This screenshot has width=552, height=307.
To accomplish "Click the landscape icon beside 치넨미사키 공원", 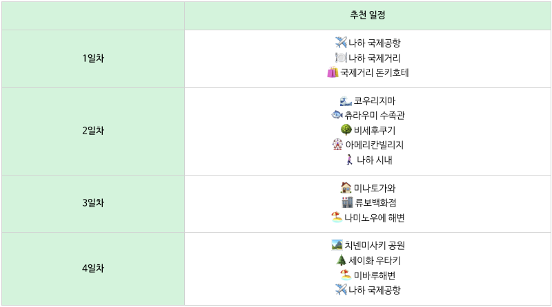I will [337, 245].
